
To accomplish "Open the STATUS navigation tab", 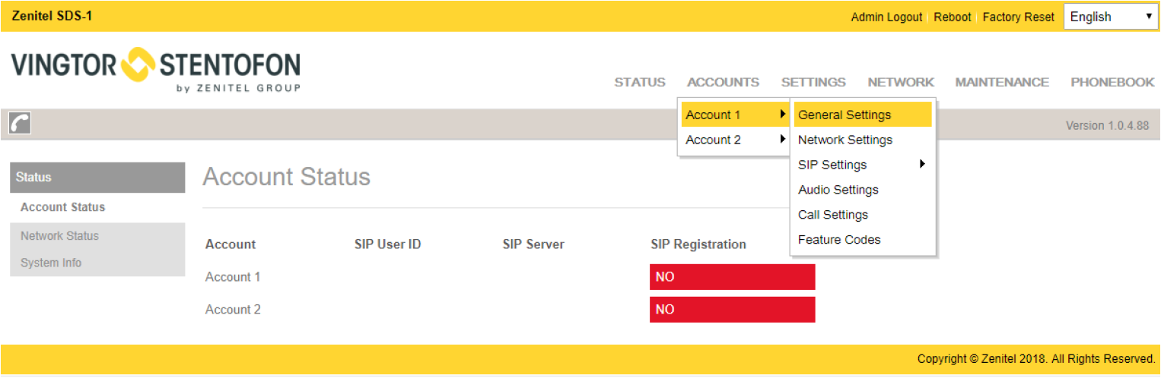I will click(640, 82).
